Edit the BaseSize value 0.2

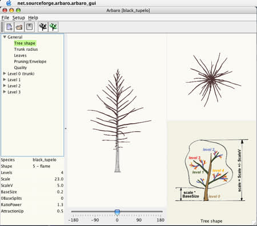[60, 192]
